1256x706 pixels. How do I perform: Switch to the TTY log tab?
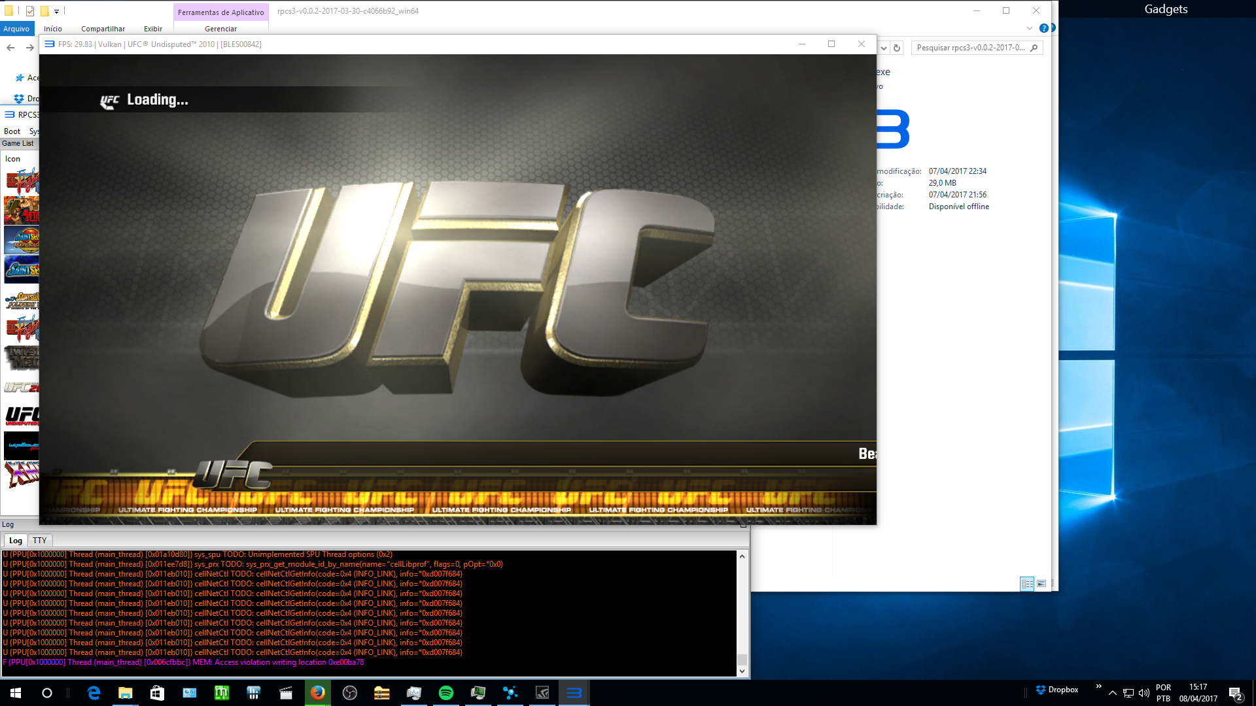[x=39, y=541]
